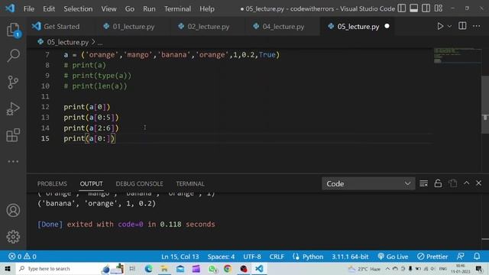Click the unsaved dot on 05_lecture.py tab
Image resolution: width=489 pixels, height=275 pixels.
coord(387,26)
